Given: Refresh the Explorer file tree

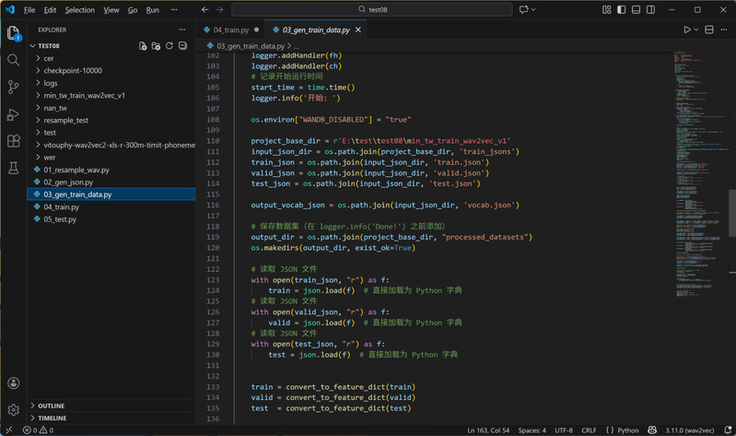Looking at the screenshot, I should pyautogui.click(x=169, y=45).
